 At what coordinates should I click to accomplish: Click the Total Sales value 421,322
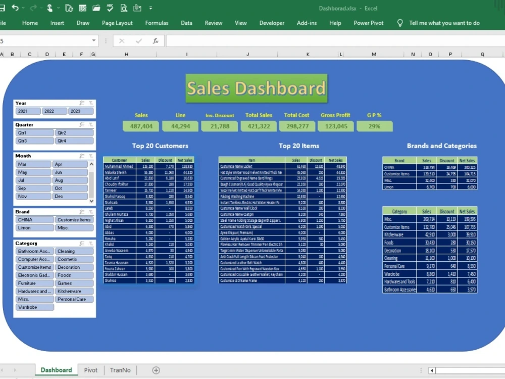tap(259, 126)
